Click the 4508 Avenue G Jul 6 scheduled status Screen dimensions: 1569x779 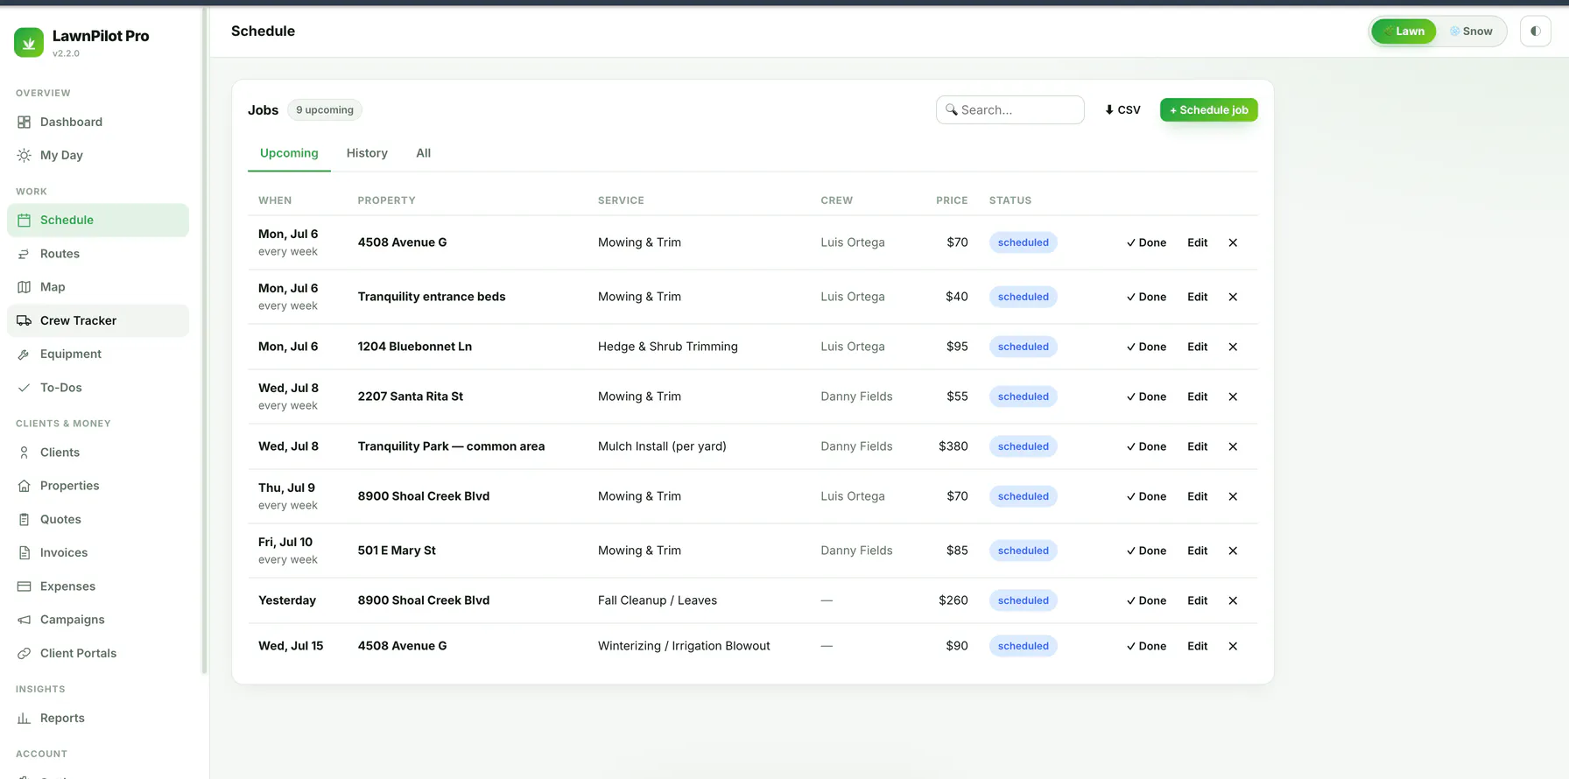tap(1023, 242)
